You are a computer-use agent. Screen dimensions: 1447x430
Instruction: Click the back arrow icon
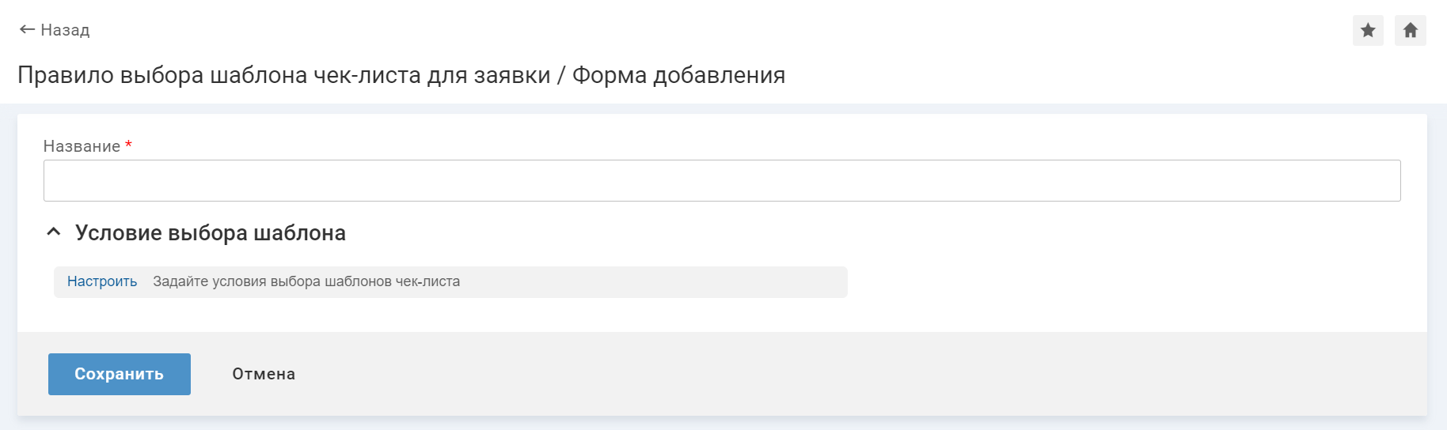tap(27, 30)
